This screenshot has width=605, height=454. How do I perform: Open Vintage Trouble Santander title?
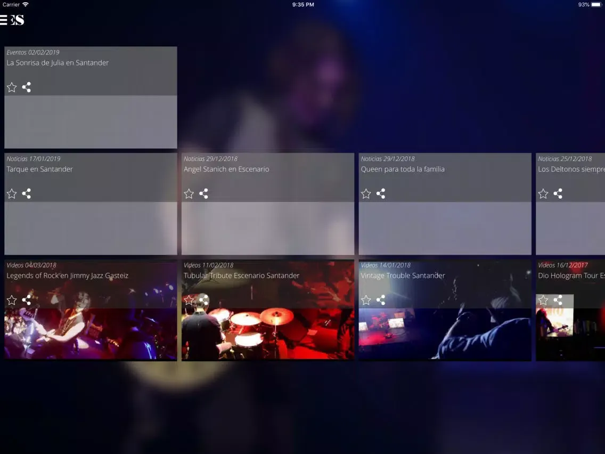click(403, 275)
